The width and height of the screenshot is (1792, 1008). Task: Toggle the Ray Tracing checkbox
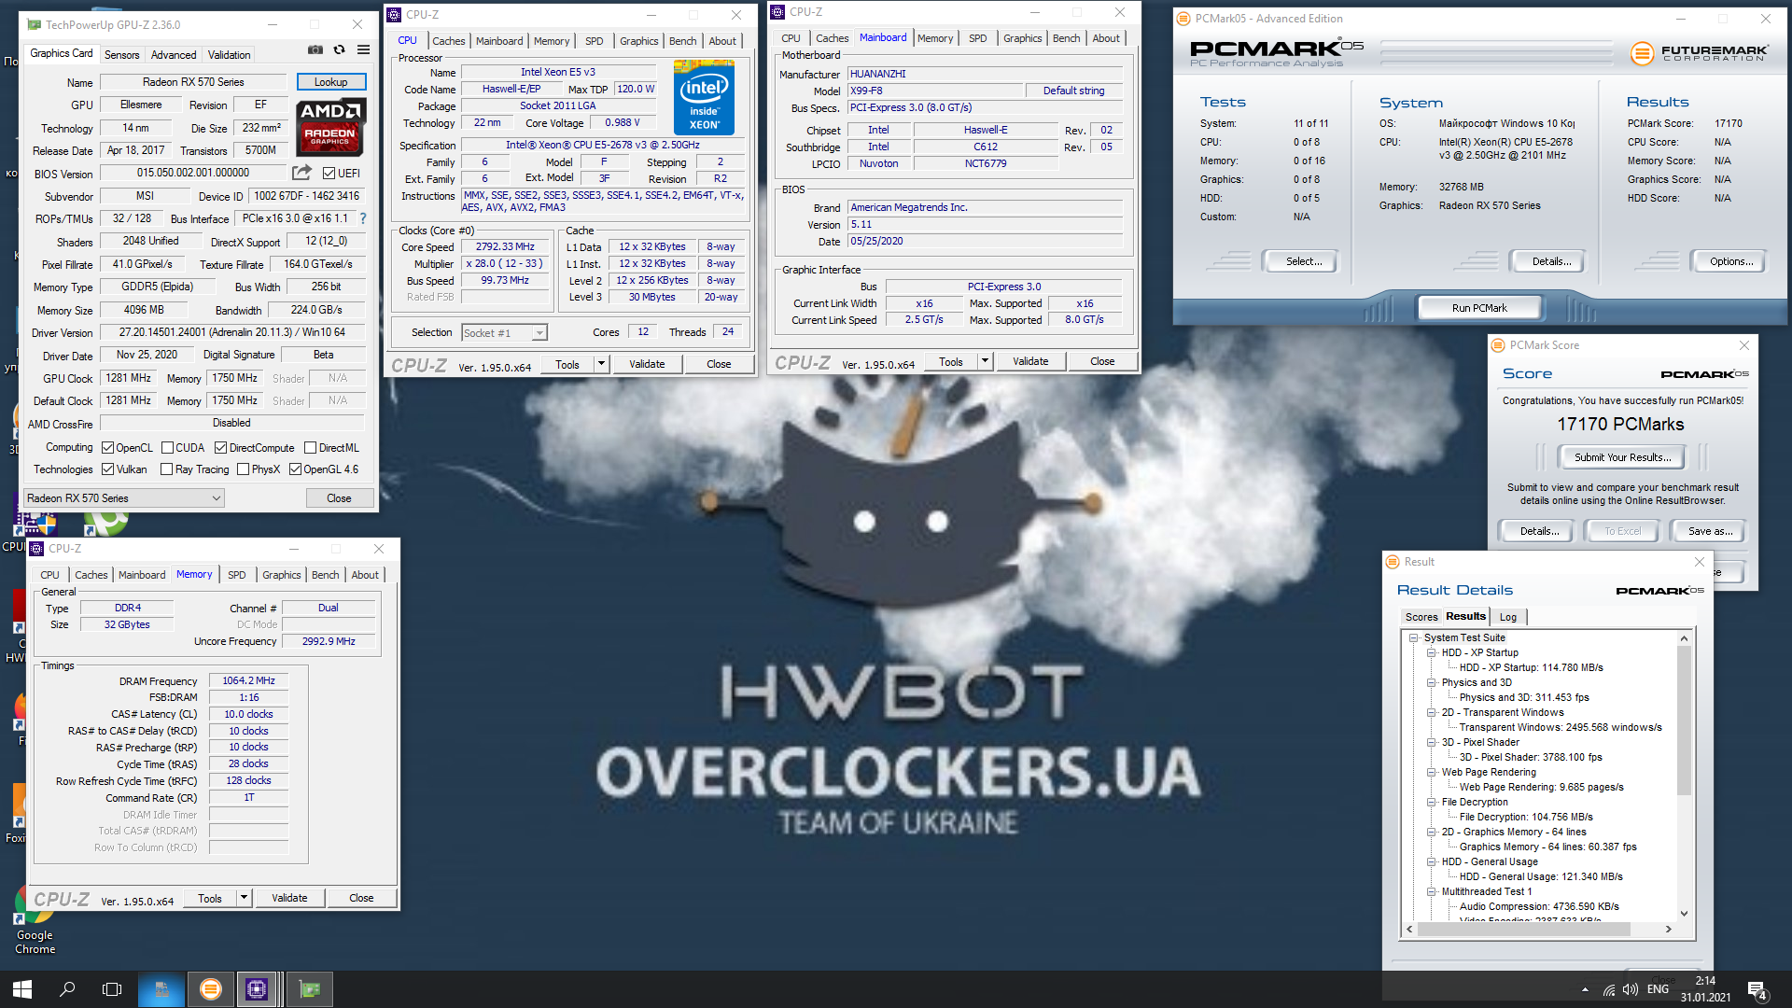[x=167, y=469]
